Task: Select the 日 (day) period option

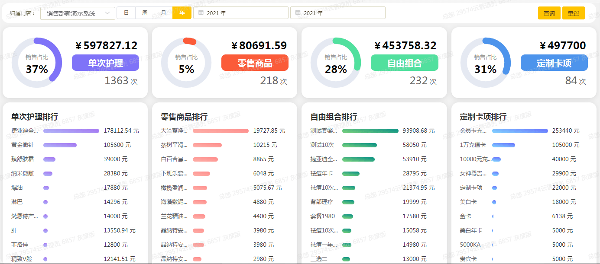Action: (x=126, y=13)
